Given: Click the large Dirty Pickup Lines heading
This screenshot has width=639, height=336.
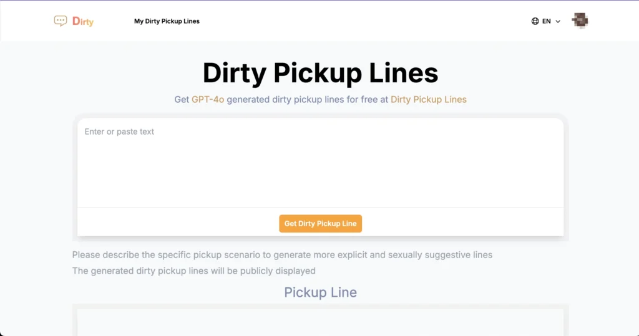Looking at the screenshot, I should [320, 73].
